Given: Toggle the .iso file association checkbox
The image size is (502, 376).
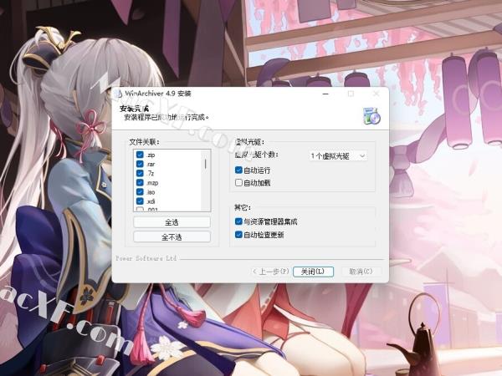Looking at the screenshot, I should [x=140, y=191].
